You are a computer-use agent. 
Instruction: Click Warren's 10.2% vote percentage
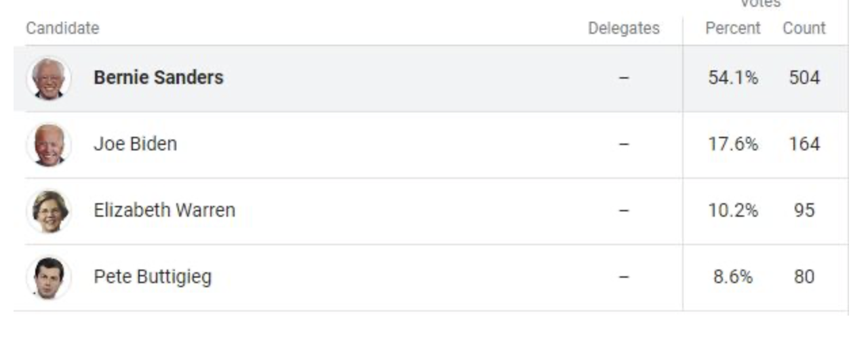click(733, 211)
